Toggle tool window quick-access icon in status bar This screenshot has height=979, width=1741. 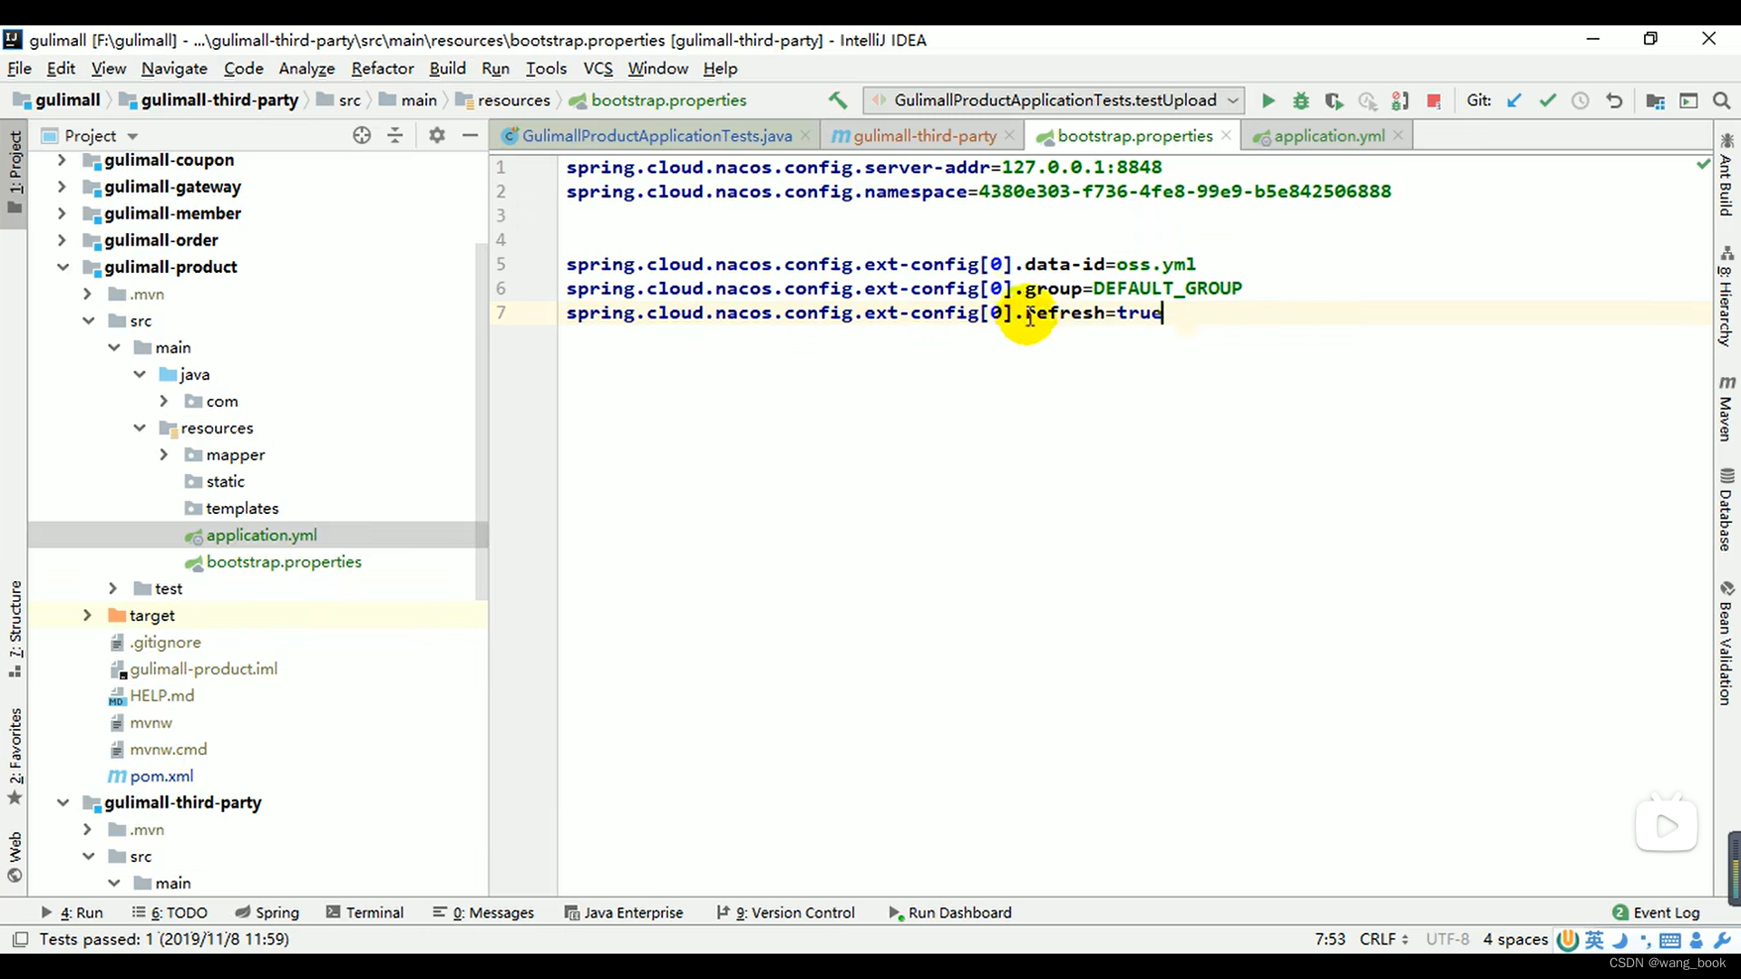pyautogui.click(x=20, y=939)
